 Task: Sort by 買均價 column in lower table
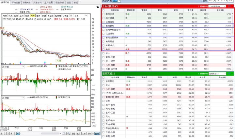[188, 77]
